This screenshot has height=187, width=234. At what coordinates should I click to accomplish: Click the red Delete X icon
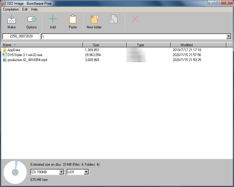click(135, 19)
